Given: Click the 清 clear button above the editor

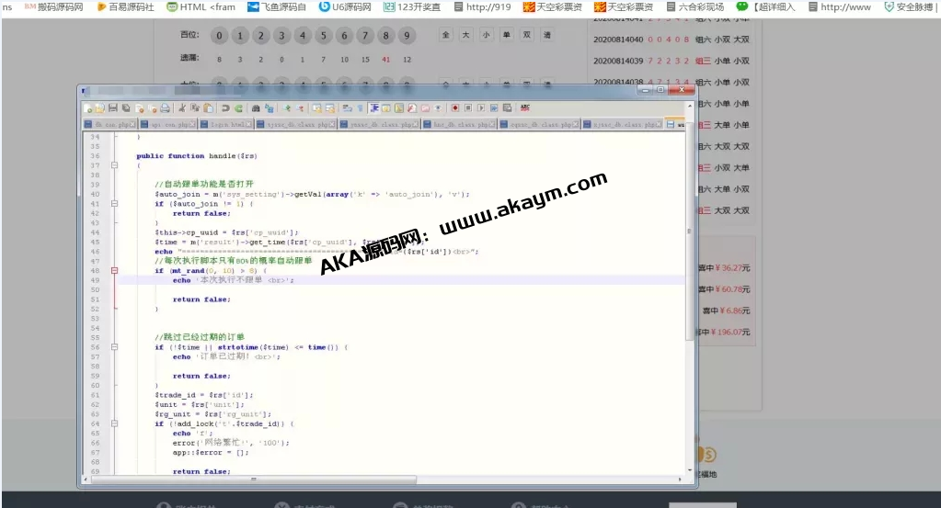Looking at the screenshot, I should [x=547, y=35].
